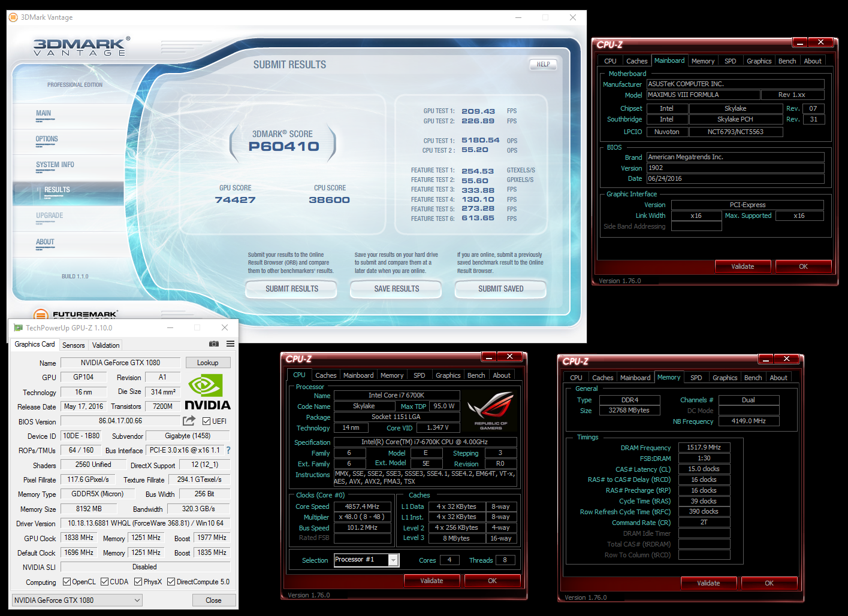Click the Close button in GPU-Z

(213, 600)
